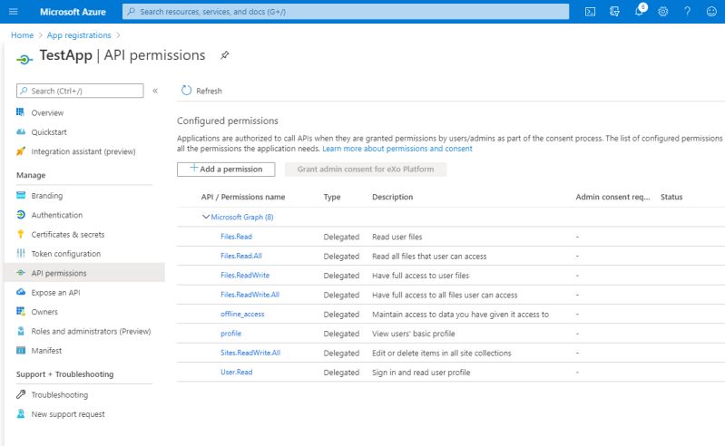The height and width of the screenshot is (446, 725).
Task: Open the User.Read permission
Action: (x=236, y=373)
